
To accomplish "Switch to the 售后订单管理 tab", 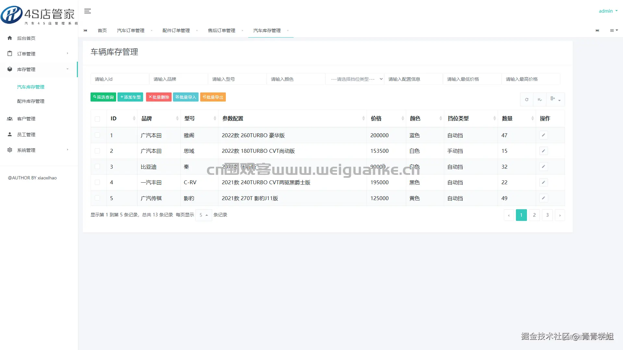I will click(222, 30).
